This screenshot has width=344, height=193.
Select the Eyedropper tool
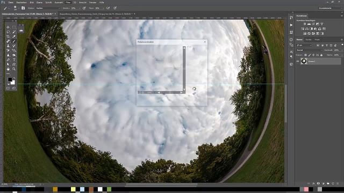pos(14,36)
